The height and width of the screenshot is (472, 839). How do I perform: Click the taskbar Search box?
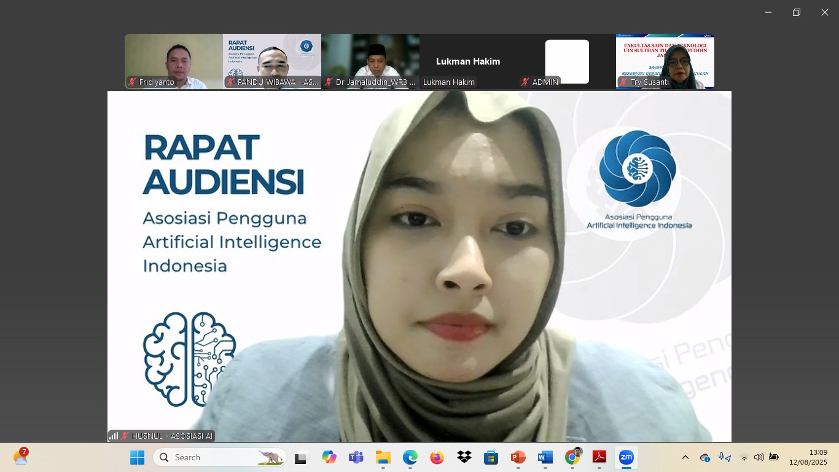(x=219, y=457)
